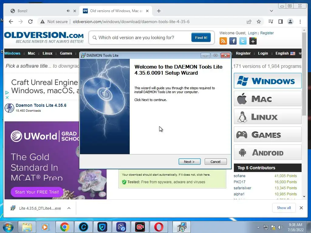Screen dimensions: 311x233
Task: Close the Old versions of Windows tab
Action: click(147, 11)
